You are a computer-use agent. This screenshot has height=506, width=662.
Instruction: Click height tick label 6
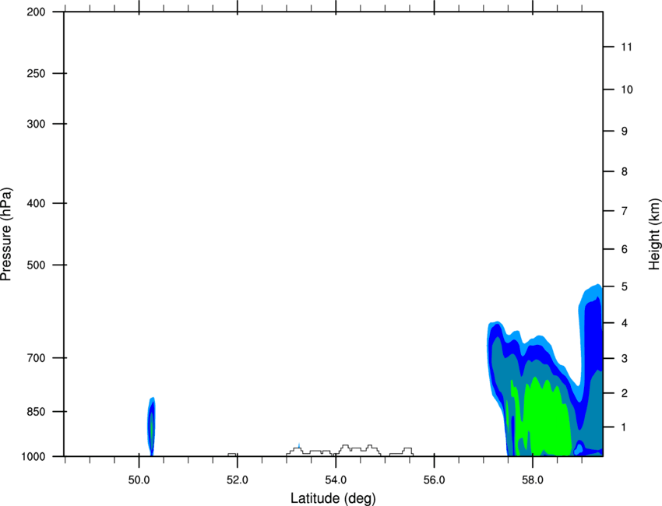click(625, 249)
